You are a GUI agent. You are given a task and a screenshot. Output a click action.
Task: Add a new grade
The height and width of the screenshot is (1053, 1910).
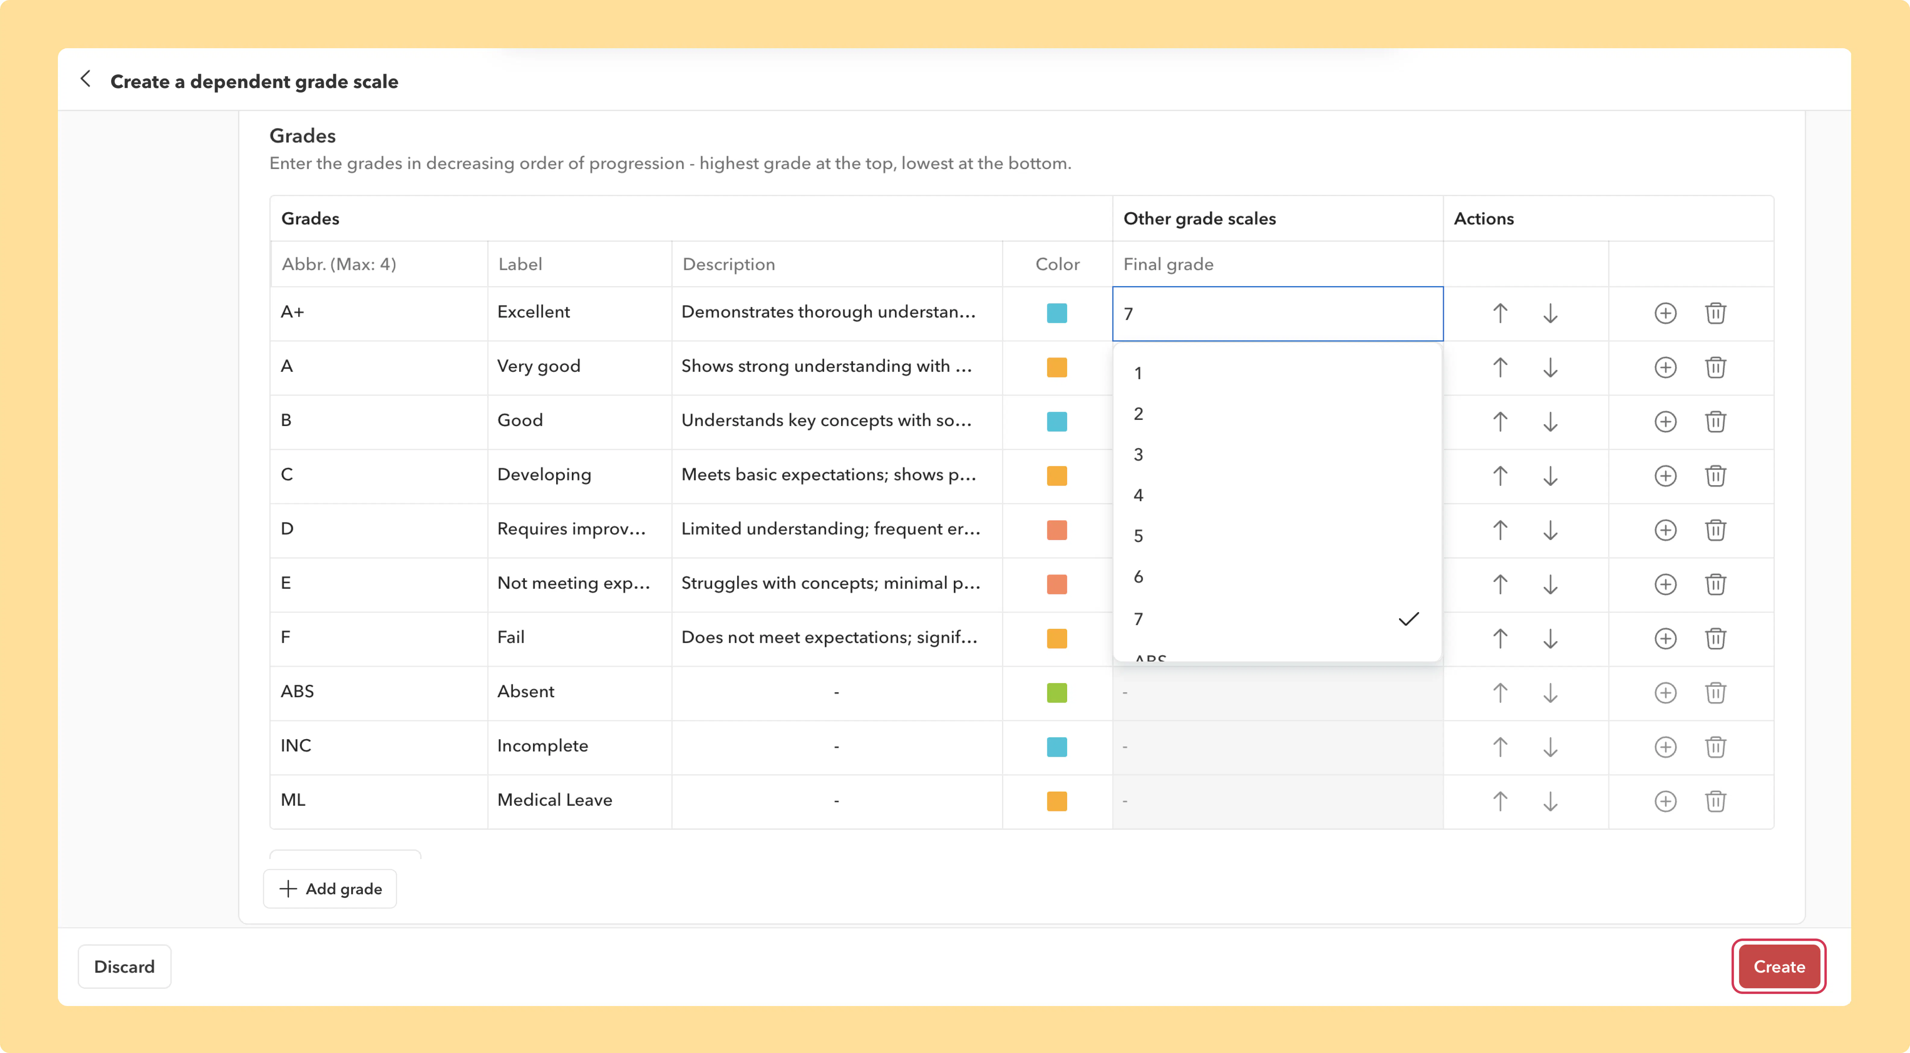(x=330, y=889)
